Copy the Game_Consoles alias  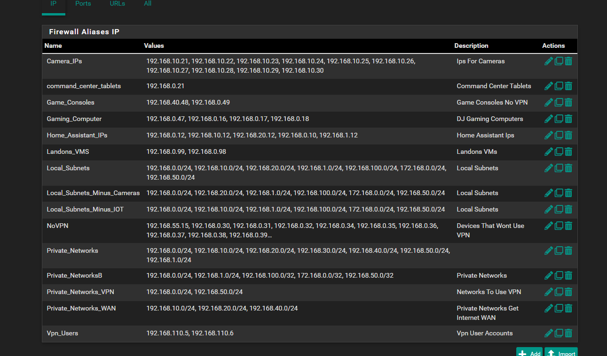(559, 102)
